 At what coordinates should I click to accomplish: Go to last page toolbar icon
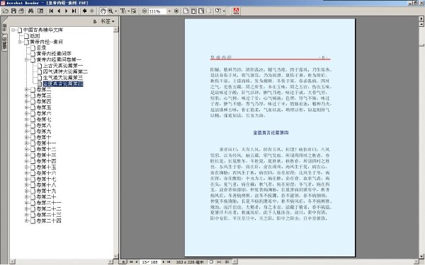(x=74, y=11)
